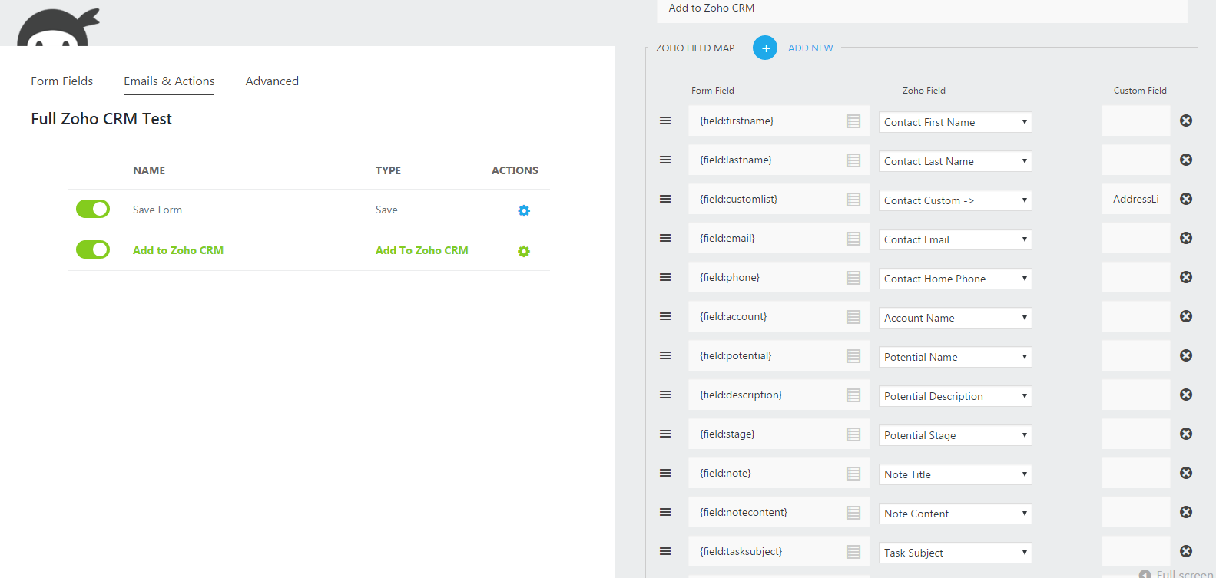Open merge tag list for lastname field

point(853,160)
